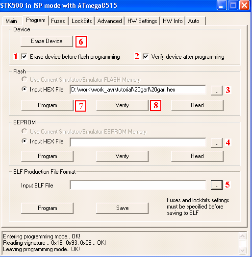Minimize the STK500 window
This screenshot has height=257, width=252.
coord(222,5)
